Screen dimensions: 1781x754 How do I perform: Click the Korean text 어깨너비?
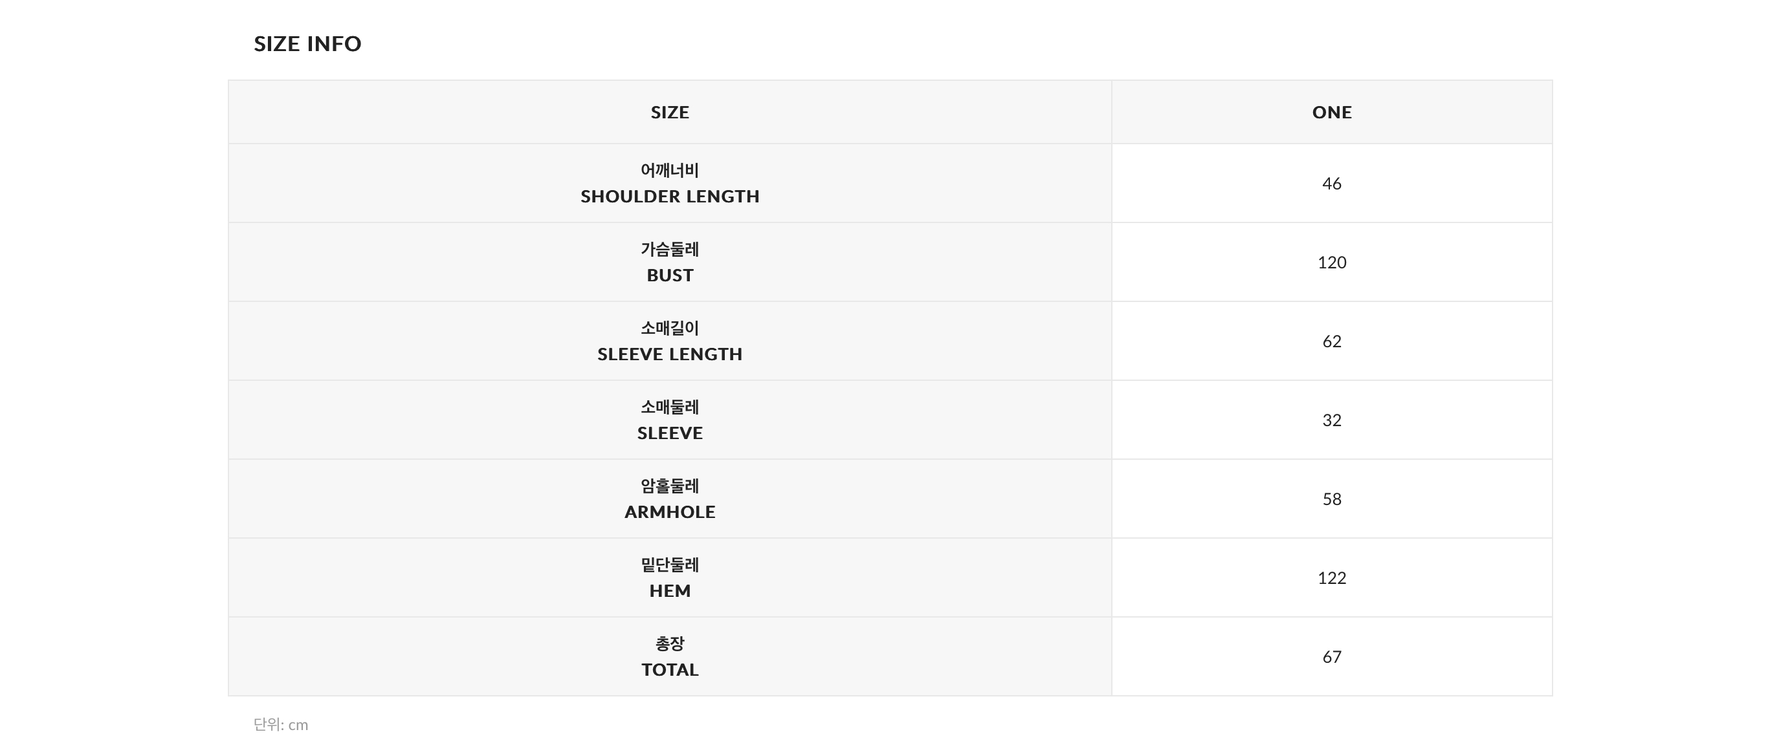tap(669, 170)
